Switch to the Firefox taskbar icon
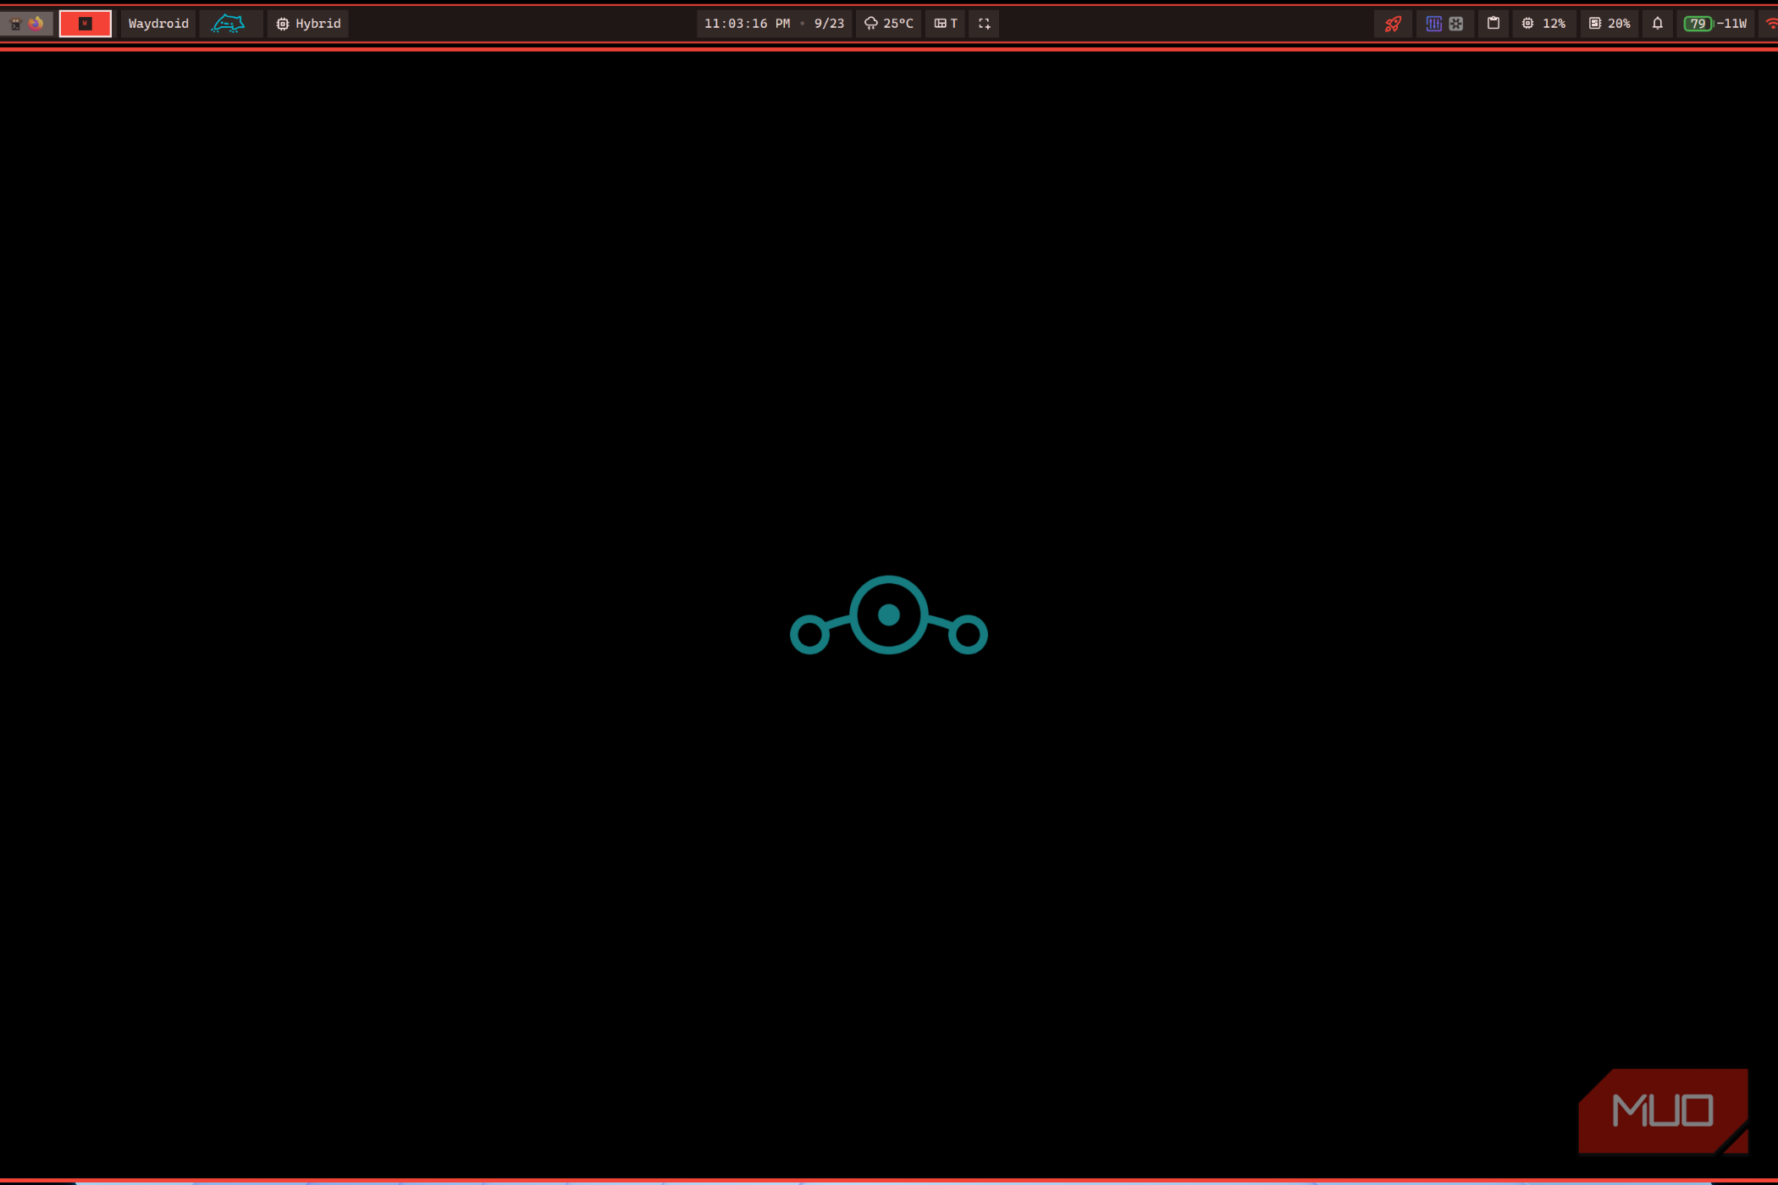This screenshot has height=1185, width=1778. coord(36,24)
